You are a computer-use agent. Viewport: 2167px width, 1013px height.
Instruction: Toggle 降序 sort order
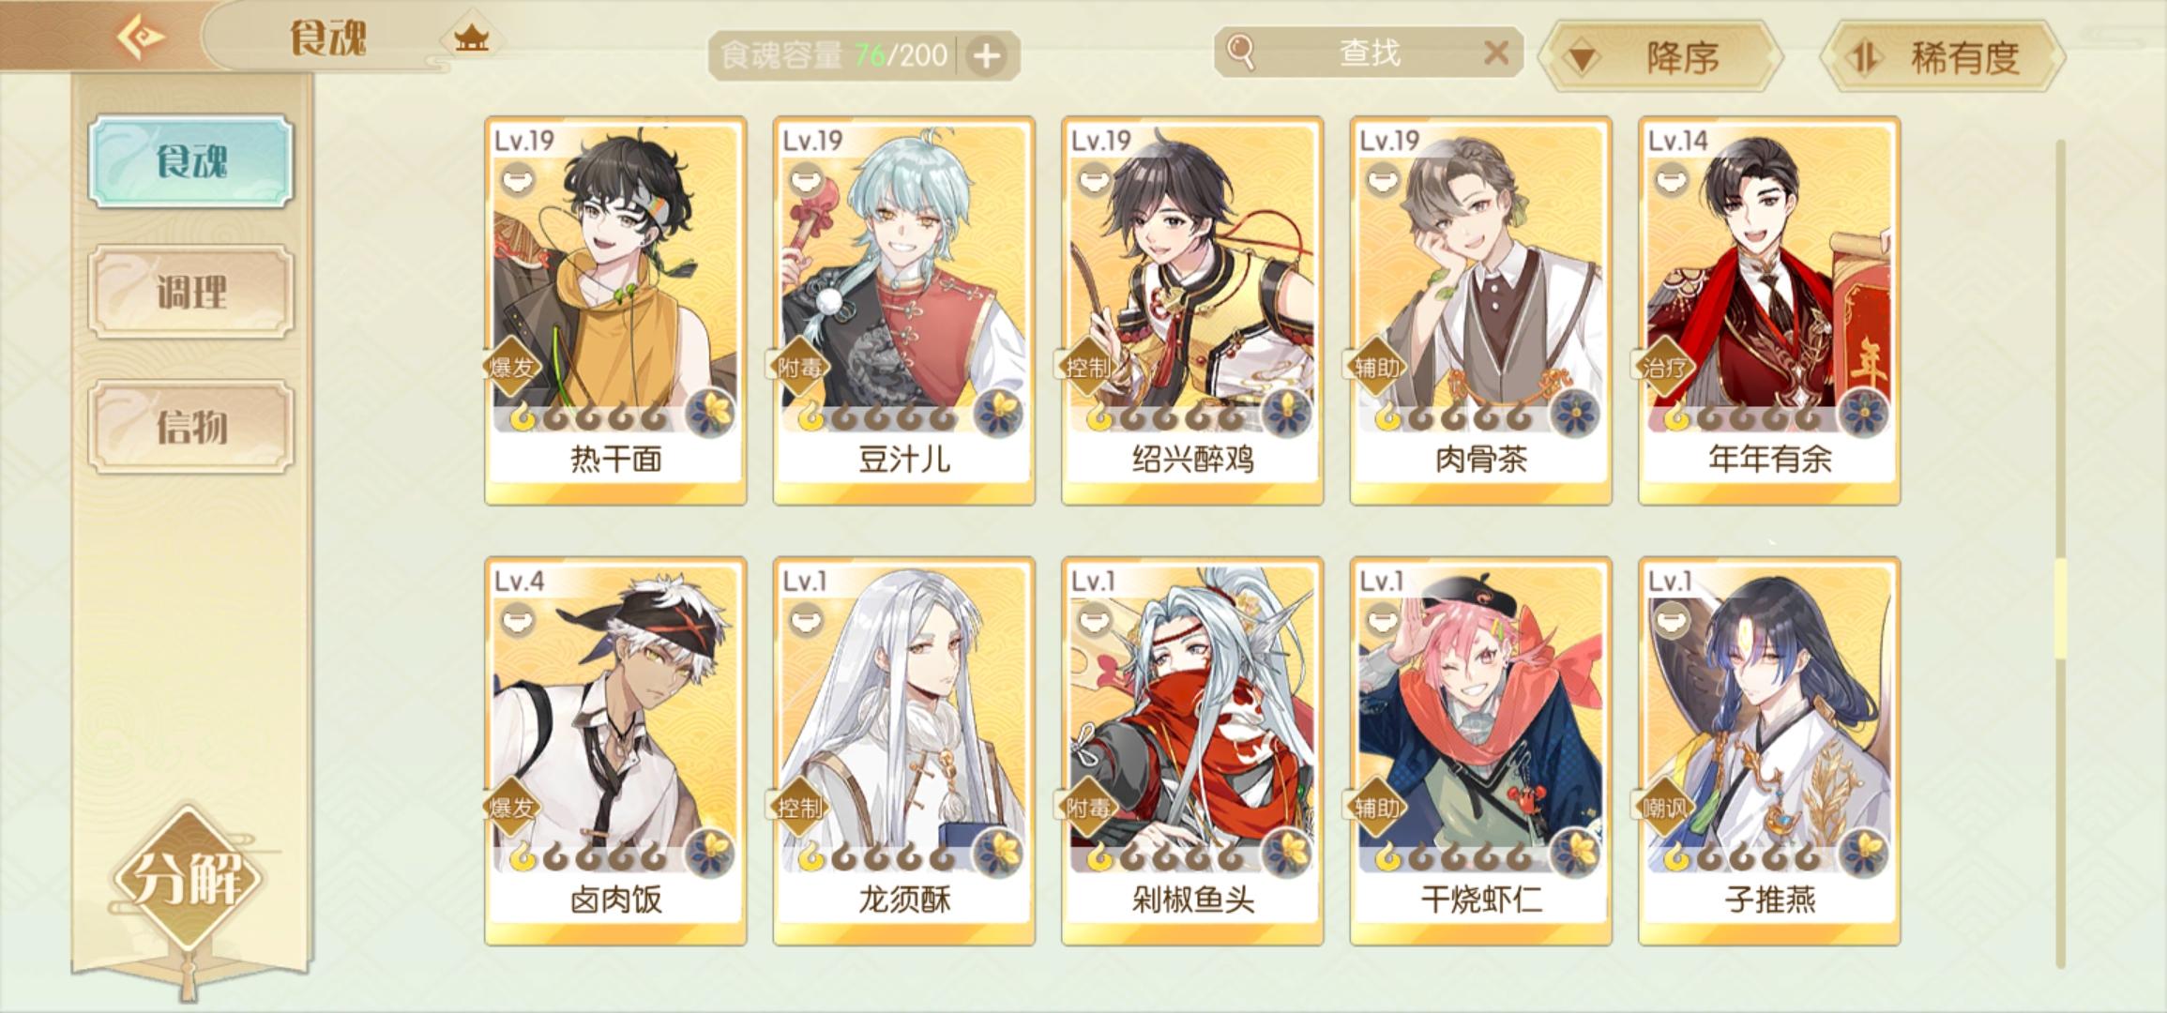pyautogui.click(x=1660, y=57)
